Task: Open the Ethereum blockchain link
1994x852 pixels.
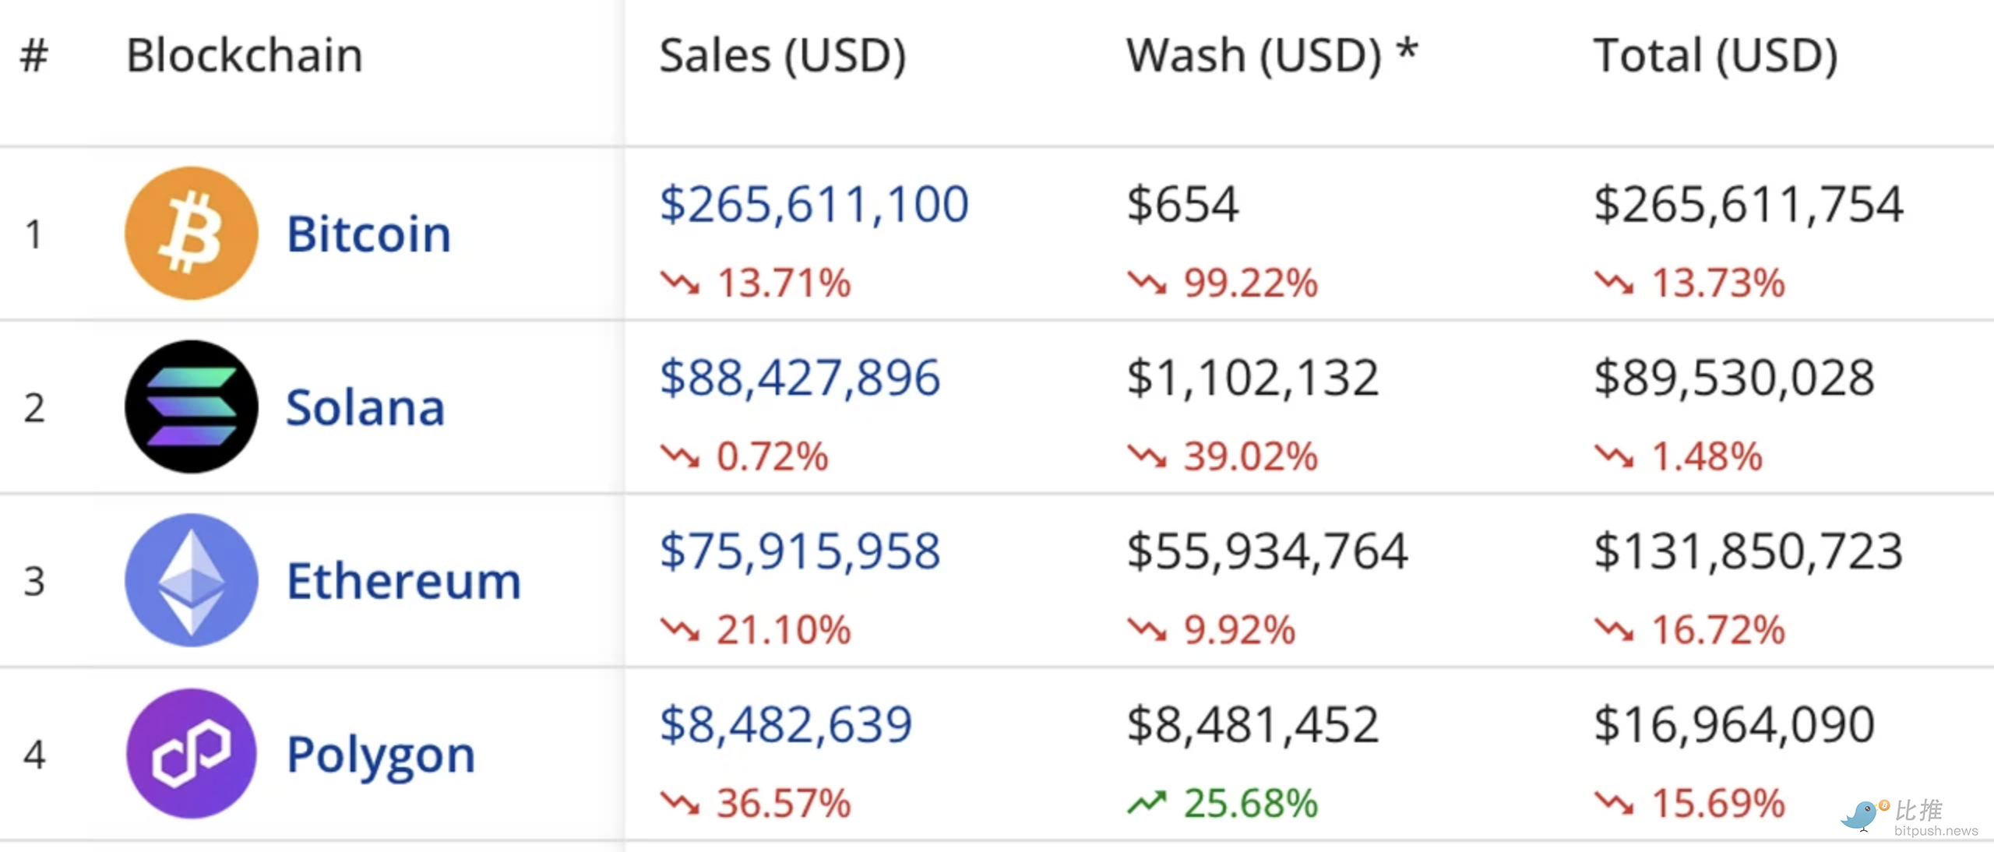Action: tap(403, 581)
